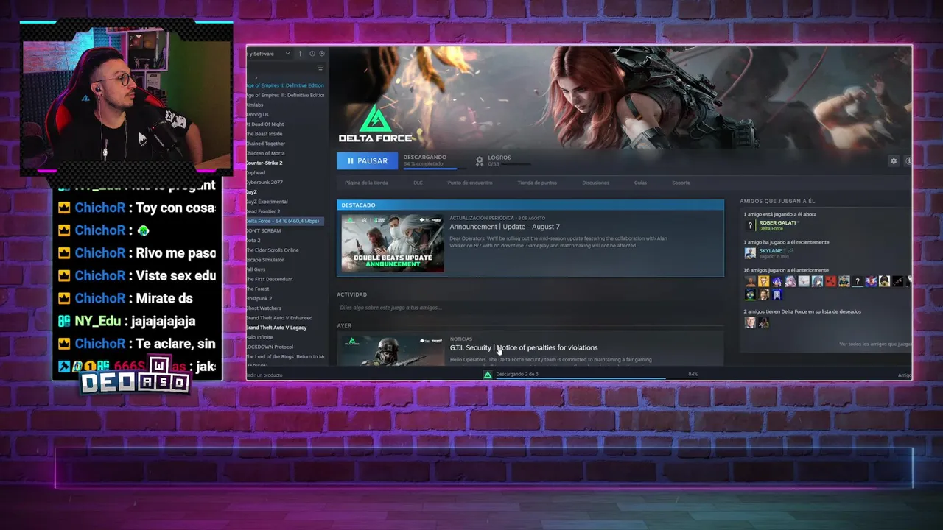The width and height of the screenshot is (943, 530).
Task: Click the Delta Force icon in downloads bar
Action: (487, 375)
